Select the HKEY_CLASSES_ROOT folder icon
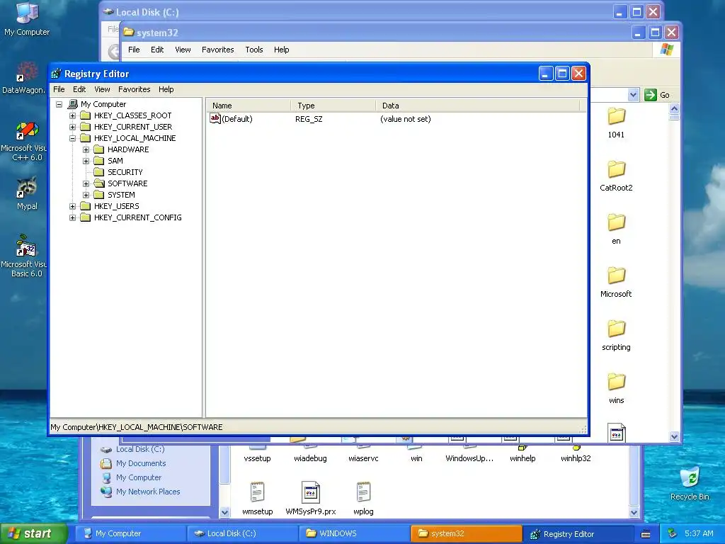725x544 pixels. pos(85,115)
